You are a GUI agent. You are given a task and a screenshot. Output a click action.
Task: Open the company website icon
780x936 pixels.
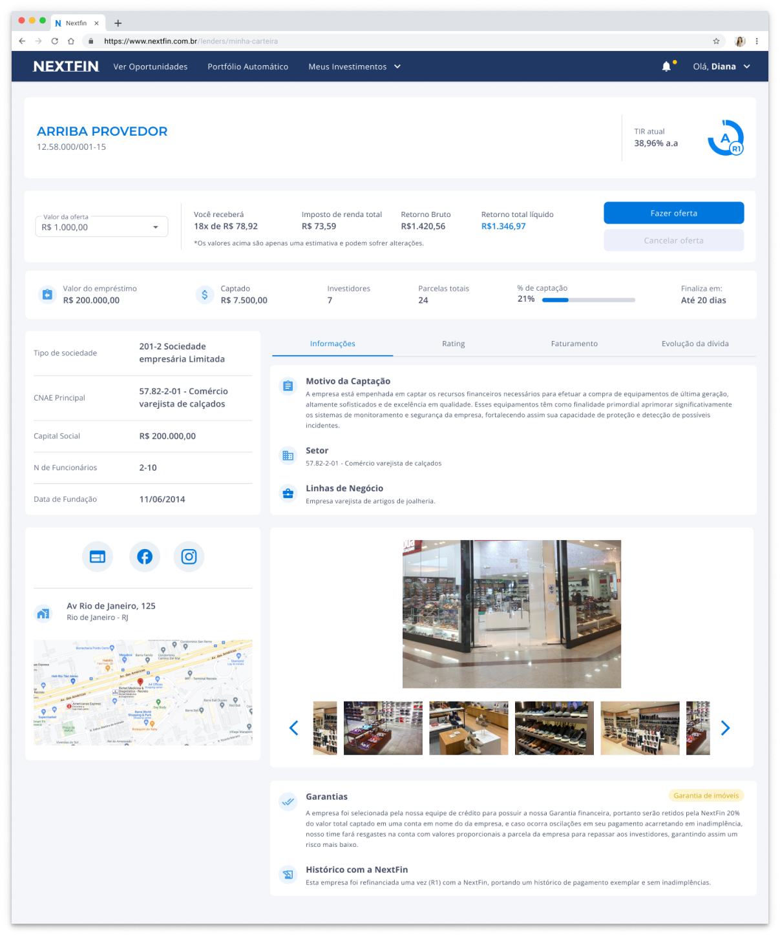98,557
